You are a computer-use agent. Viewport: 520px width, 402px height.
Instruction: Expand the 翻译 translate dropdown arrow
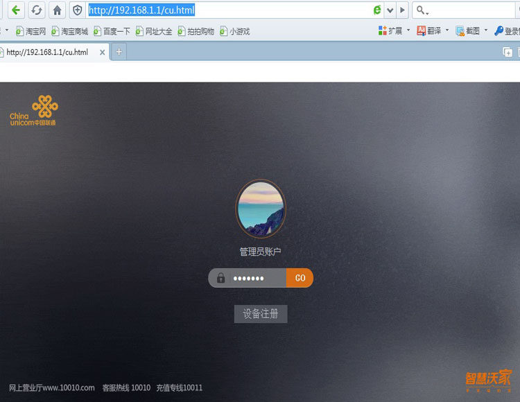pos(447,30)
